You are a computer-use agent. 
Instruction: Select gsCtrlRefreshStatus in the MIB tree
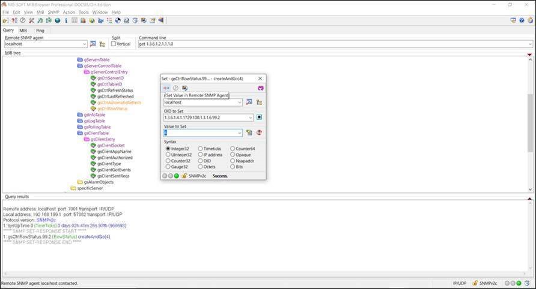[115, 91]
